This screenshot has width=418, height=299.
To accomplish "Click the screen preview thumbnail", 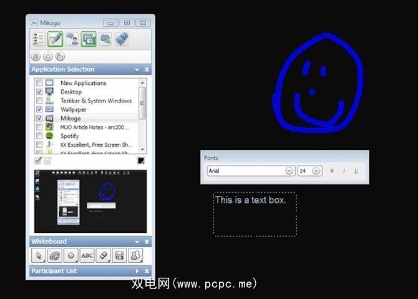I will [x=90, y=202].
